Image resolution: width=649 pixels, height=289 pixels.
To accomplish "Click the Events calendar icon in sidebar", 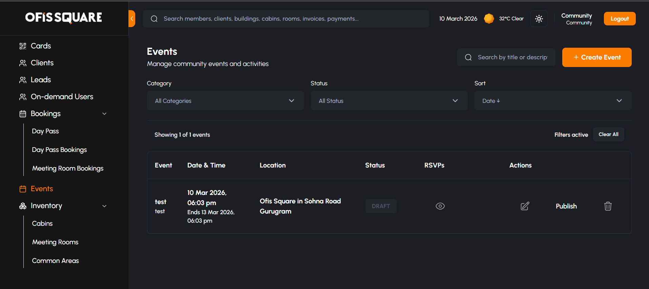I will click(23, 189).
